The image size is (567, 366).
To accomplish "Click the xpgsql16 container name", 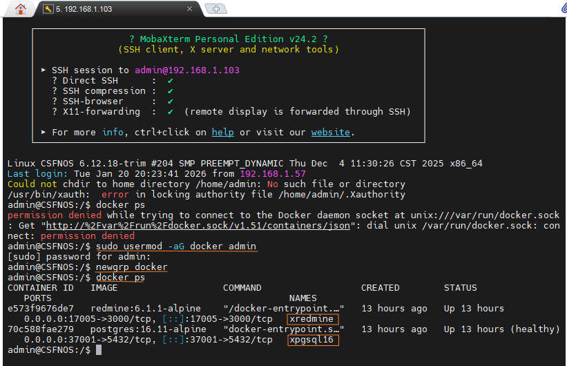I will pyautogui.click(x=313, y=340).
